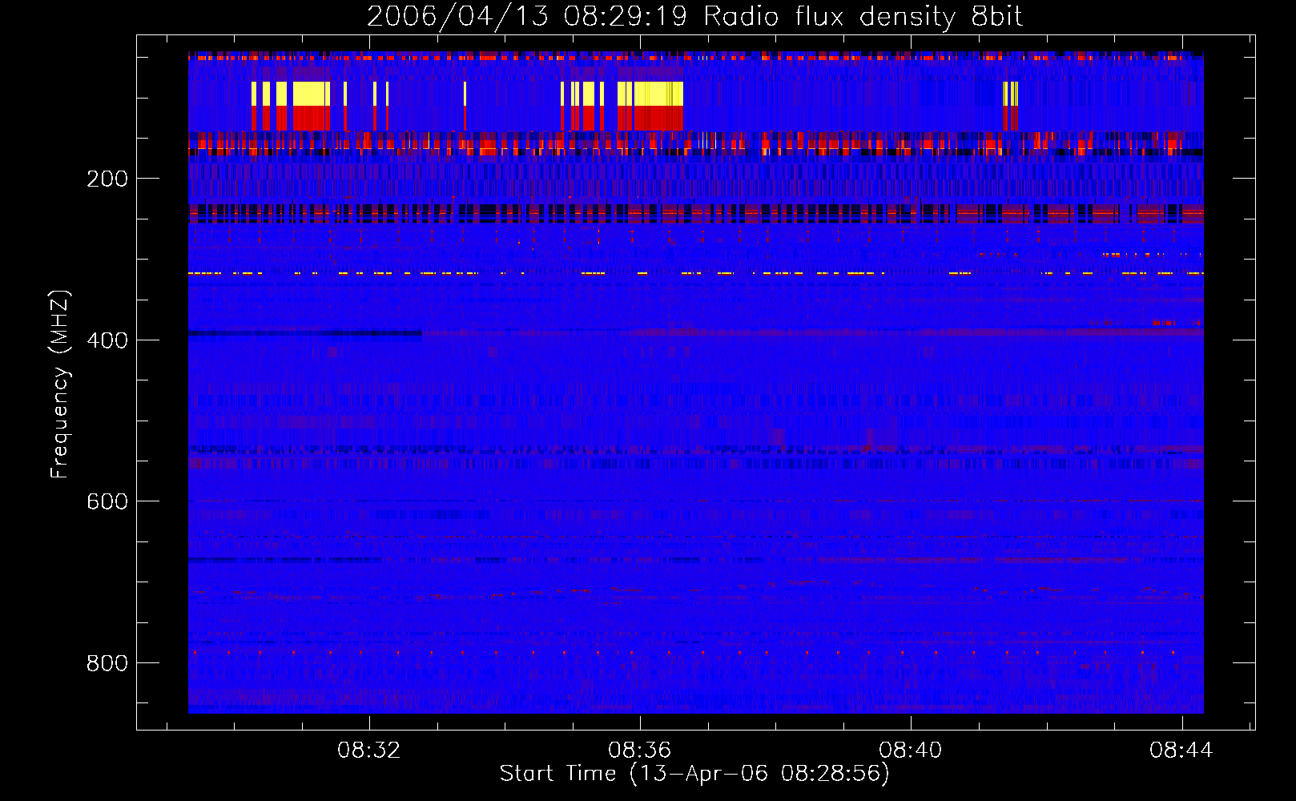Click the 08:32 time tick label
This screenshot has width=1296, height=801.
[x=368, y=751]
